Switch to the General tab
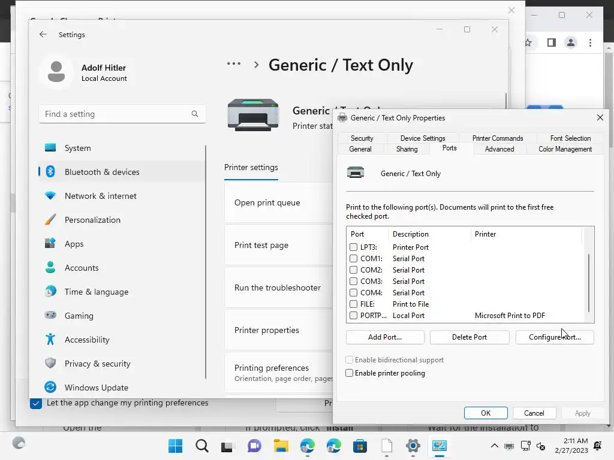This screenshot has width=614, height=460. tap(360, 149)
